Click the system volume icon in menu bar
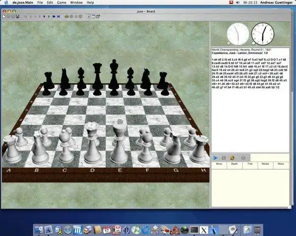Viewport: 296px width, 236px height. coord(238,2)
